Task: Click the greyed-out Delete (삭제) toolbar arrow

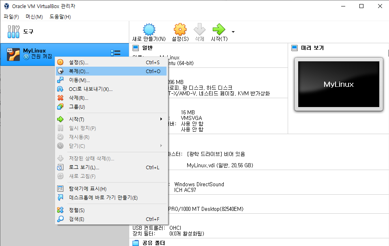Action: (x=199, y=29)
